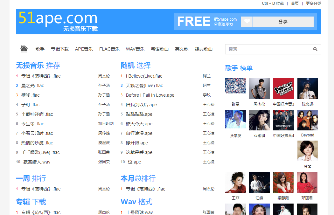The width and height of the screenshot is (334, 215).
Task: Open song 这就是爱.ape
Action: (139, 153)
